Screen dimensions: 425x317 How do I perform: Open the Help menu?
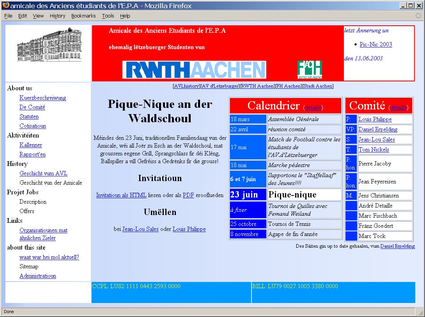(125, 16)
